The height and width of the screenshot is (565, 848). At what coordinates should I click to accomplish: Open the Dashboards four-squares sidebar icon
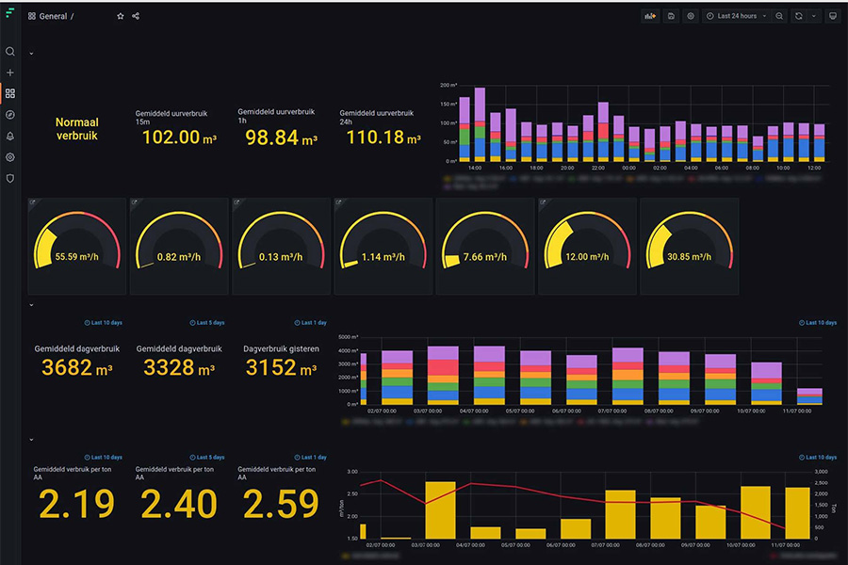10,93
